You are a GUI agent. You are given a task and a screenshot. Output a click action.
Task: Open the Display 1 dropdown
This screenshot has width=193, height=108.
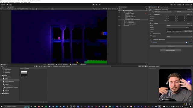[13, 9]
